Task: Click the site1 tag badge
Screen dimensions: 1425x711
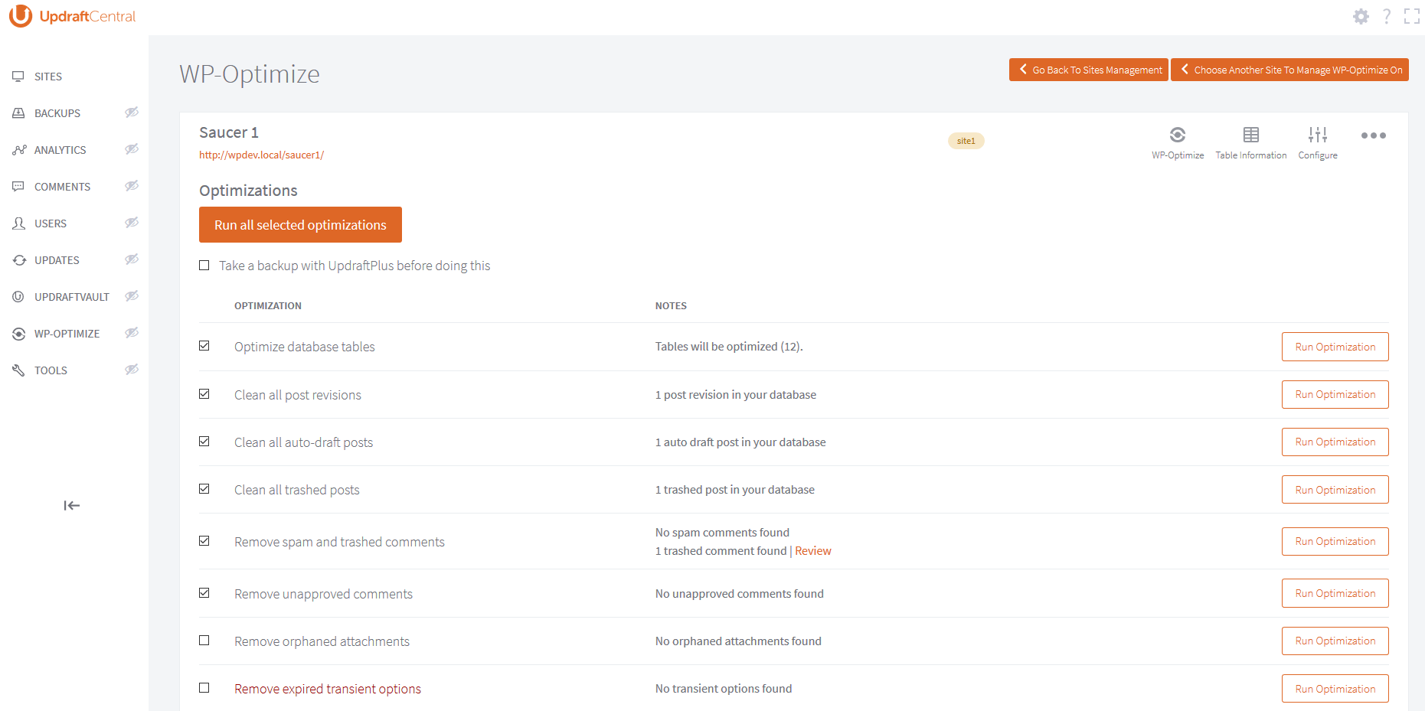Action: 966,141
